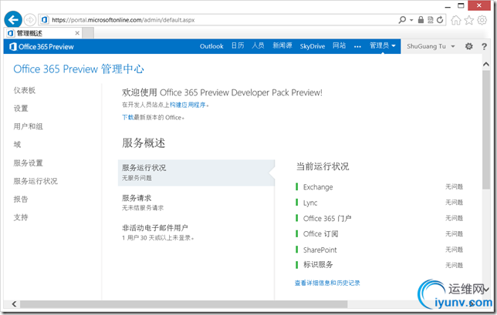Viewport: 497px width, 315px height.
Task: Open Office 365 settings gear icon
Action: click(x=468, y=46)
